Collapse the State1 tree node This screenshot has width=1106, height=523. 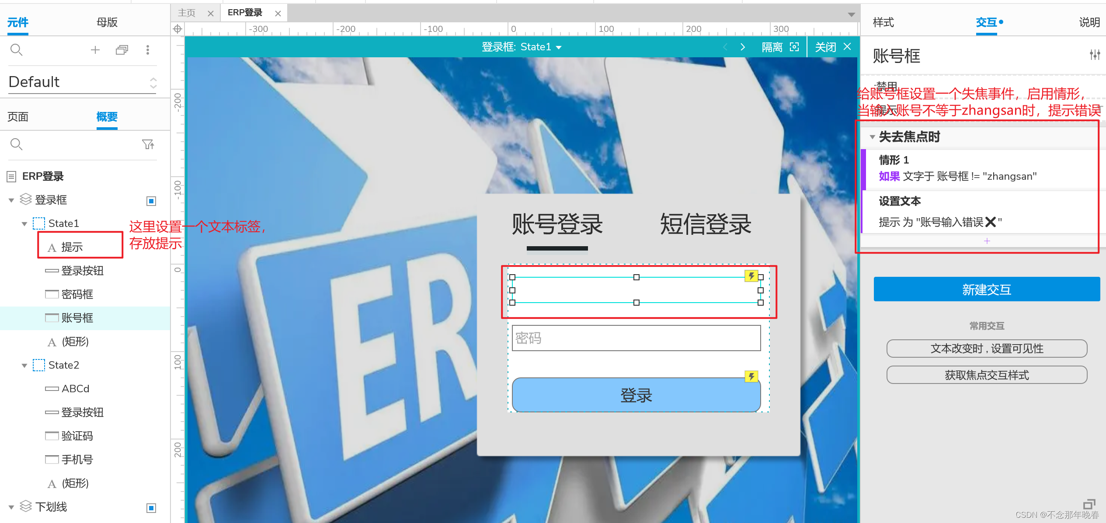pyautogui.click(x=24, y=224)
